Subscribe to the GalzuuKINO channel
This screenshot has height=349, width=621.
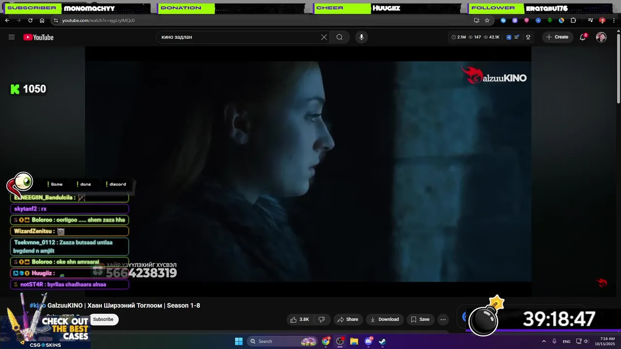103,319
